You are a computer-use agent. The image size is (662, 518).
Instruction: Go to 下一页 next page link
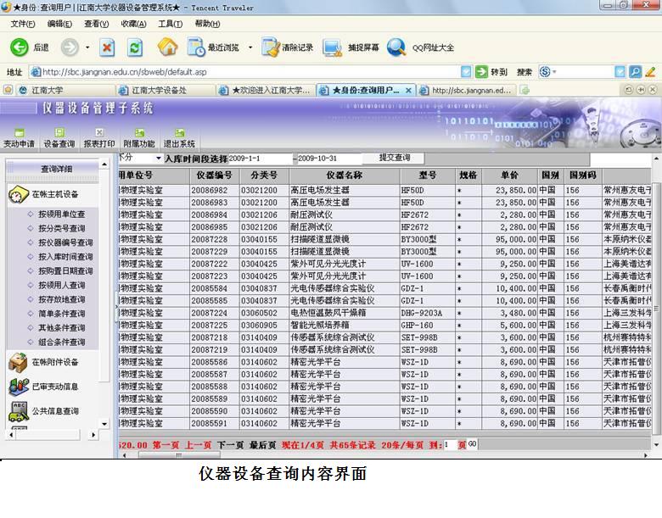[x=230, y=444]
